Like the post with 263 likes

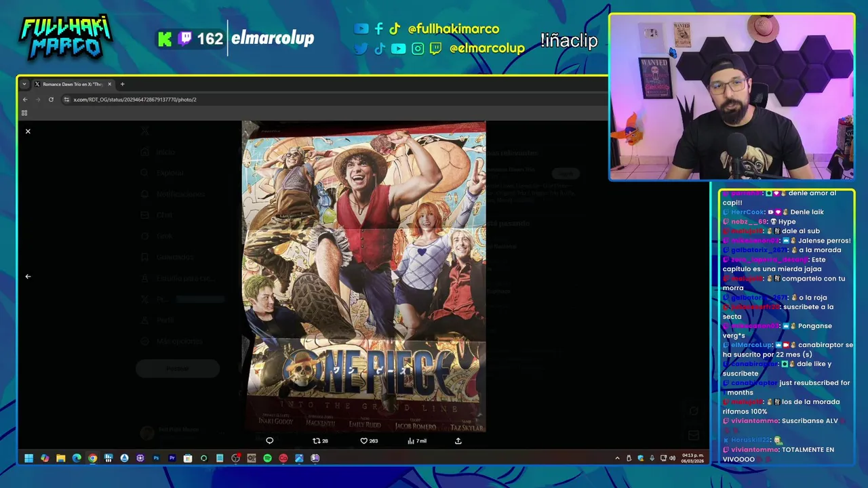(x=369, y=441)
